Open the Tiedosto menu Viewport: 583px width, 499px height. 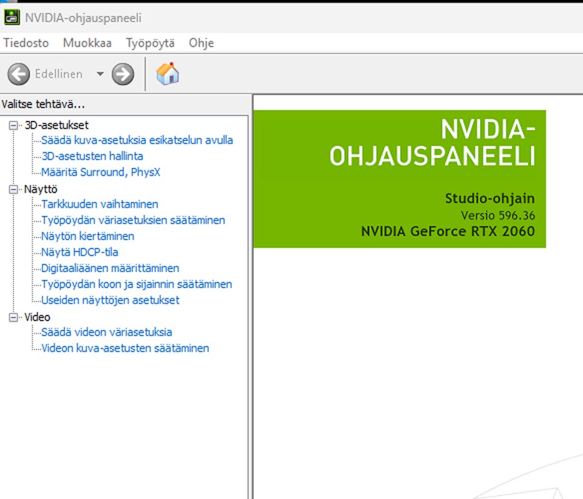click(26, 43)
